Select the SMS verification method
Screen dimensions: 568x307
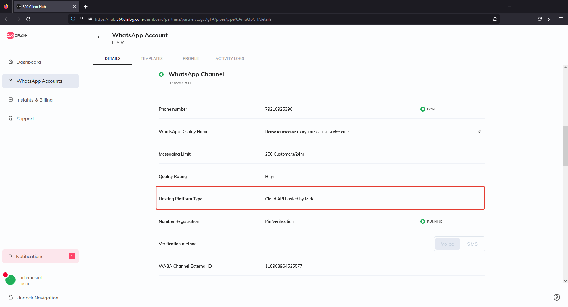click(472, 244)
